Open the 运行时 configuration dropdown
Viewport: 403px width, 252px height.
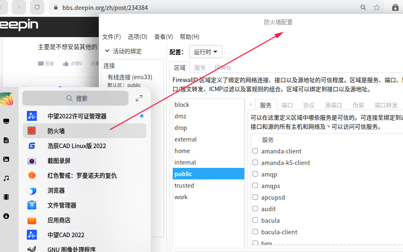pyautogui.click(x=205, y=52)
